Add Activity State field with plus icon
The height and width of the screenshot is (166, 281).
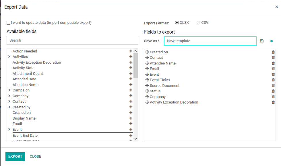pos(131,67)
